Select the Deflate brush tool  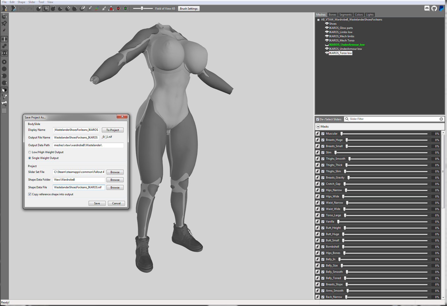[60, 8]
